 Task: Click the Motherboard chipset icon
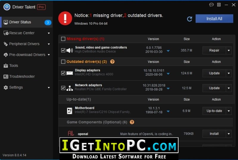[x=70, y=111]
